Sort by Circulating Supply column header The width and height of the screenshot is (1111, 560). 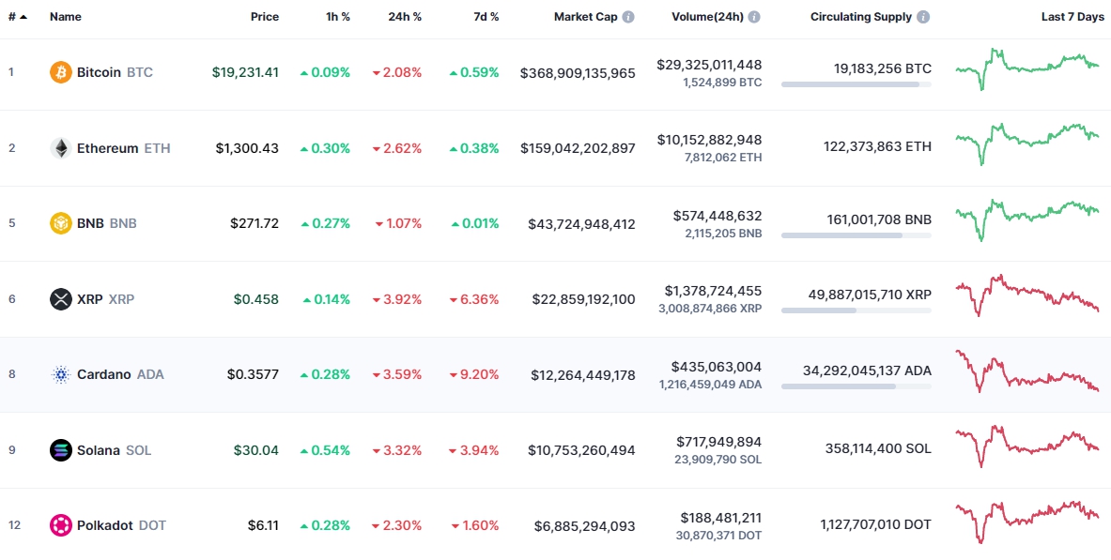(x=861, y=17)
